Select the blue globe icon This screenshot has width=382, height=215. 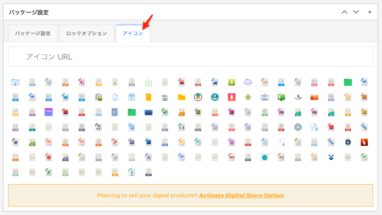(264, 157)
